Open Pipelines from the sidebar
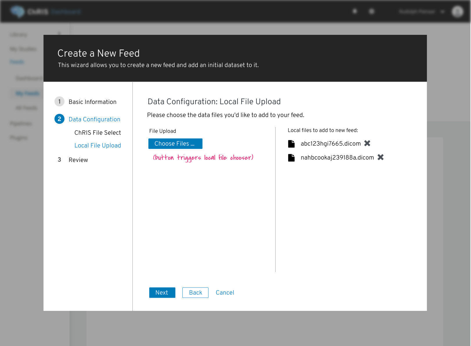The width and height of the screenshot is (471, 346). tap(21, 123)
